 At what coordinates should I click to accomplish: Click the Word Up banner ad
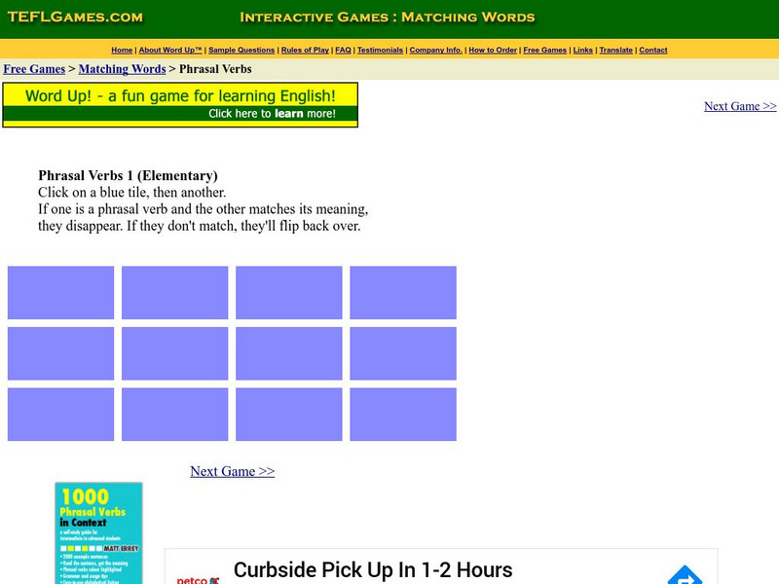coord(181,104)
